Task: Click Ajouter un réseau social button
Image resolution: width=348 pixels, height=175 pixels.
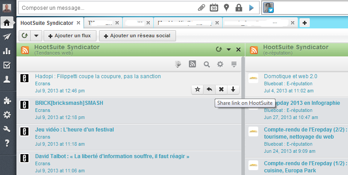Action: click(x=137, y=36)
